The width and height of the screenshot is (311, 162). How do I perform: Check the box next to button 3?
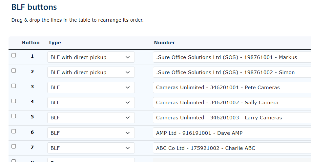coord(14,86)
